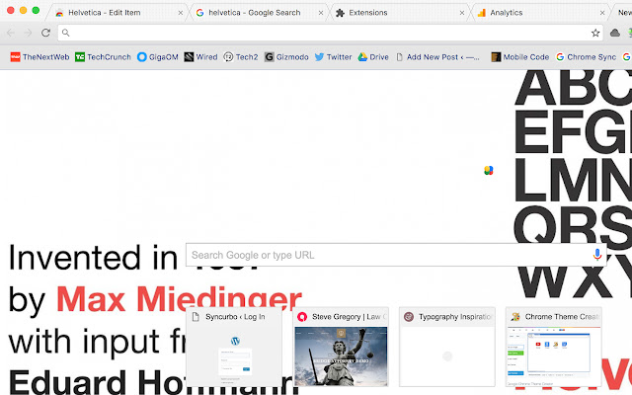Close the Extensions tab
The height and width of the screenshot is (395, 632).
[462, 13]
